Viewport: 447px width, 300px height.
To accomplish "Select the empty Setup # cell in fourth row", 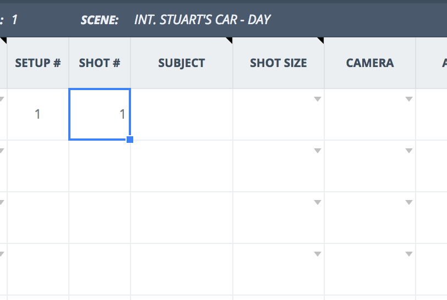I will click(37, 269).
